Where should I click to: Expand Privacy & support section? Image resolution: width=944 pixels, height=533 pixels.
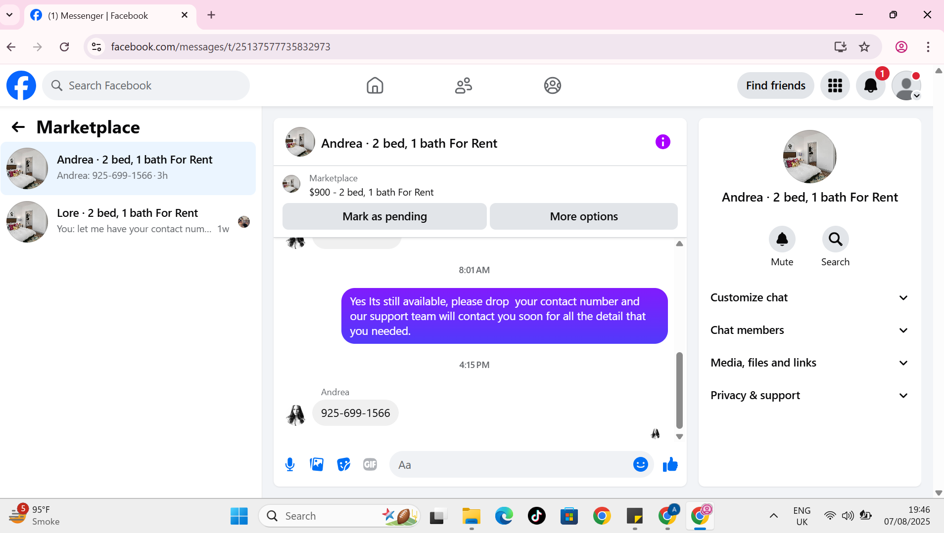(810, 395)
